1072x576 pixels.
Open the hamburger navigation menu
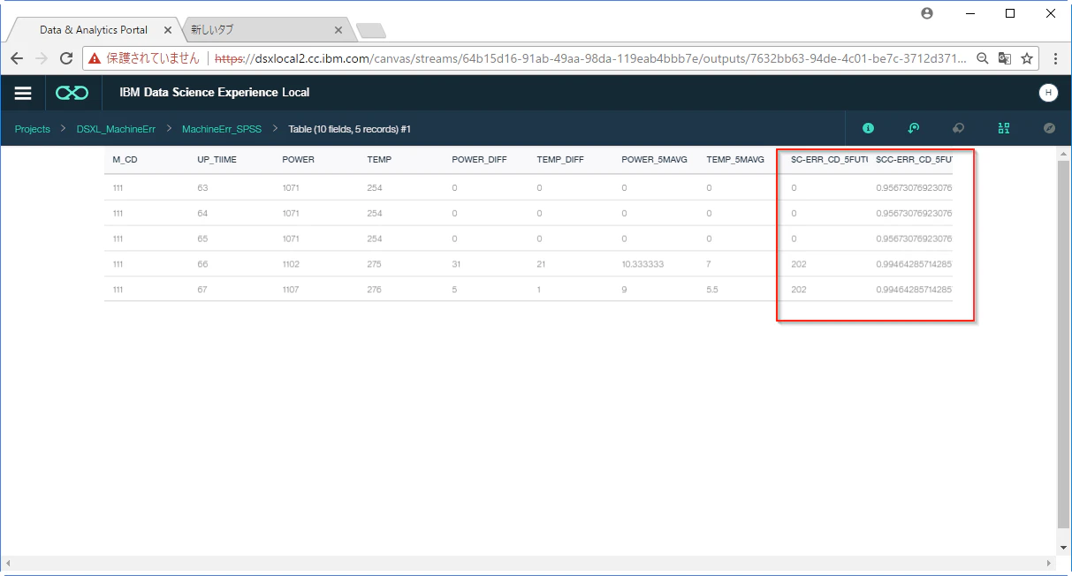[x=23, y=93]
